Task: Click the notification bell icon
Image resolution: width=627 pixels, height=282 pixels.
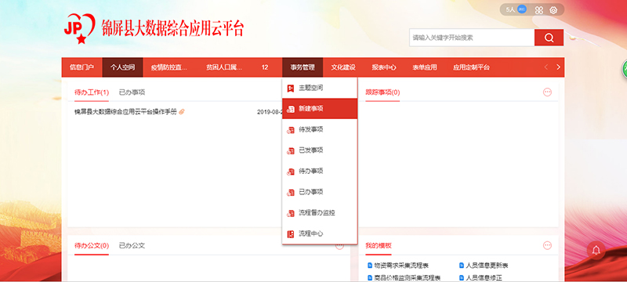Action: tap(596, 251)
